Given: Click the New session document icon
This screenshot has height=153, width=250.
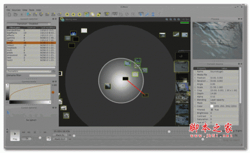Looking at the screenshot, I should pos(9,15).
